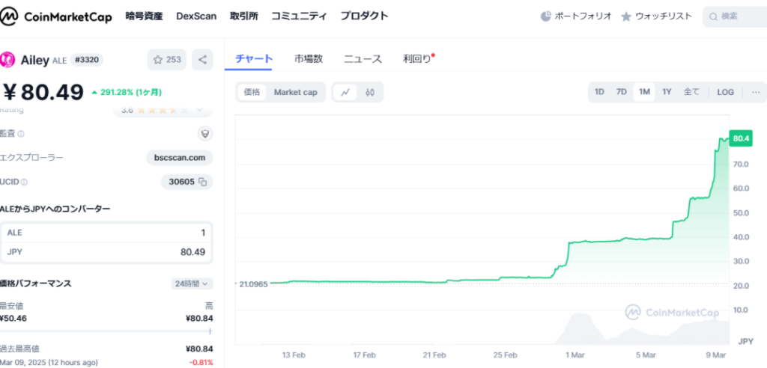Switch to the 利回り tab
The width and height of the screenshot is (767, 368).
418,59
